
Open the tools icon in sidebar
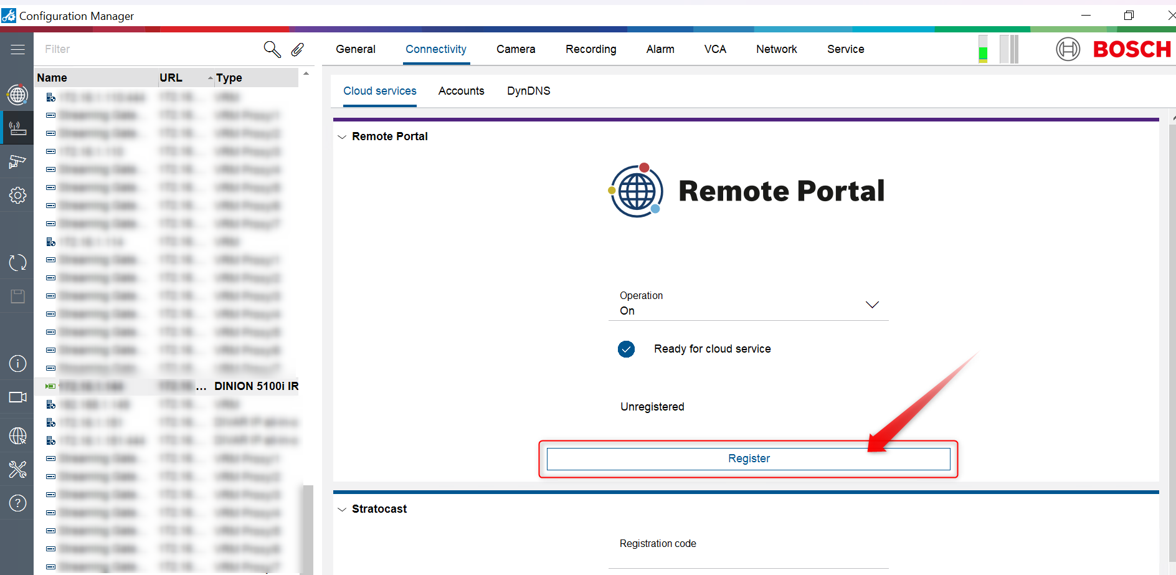(17, 469)
